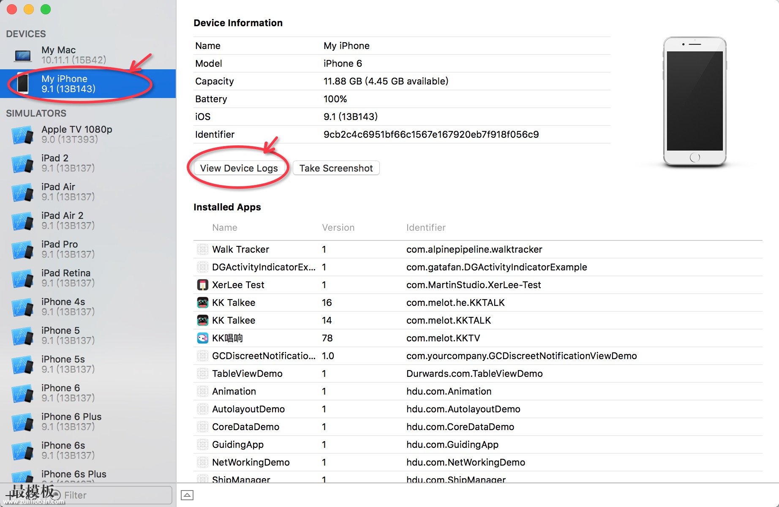Open View Device Logs
The height and width of the screenshot is (507, 779).
point(239,168)
